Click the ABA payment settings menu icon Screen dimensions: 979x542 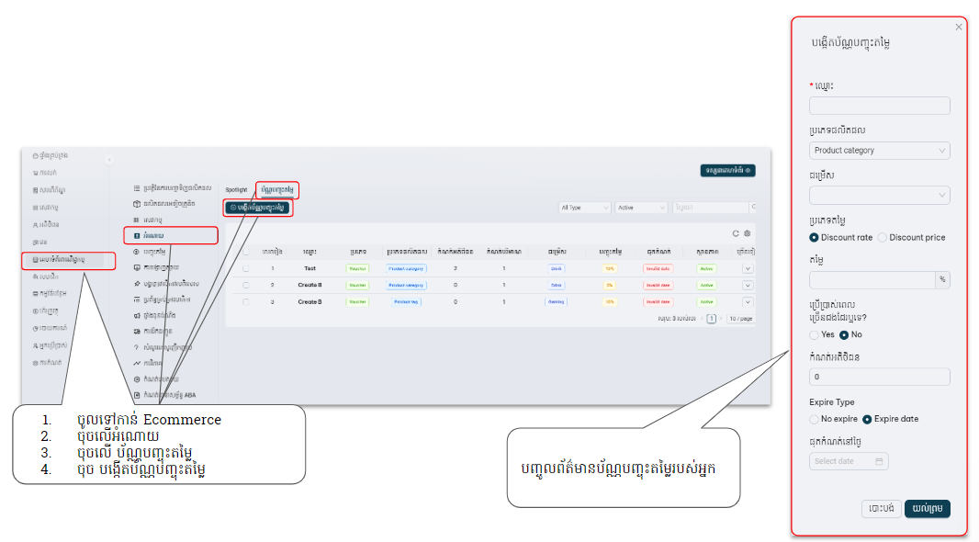click(137, 395)
